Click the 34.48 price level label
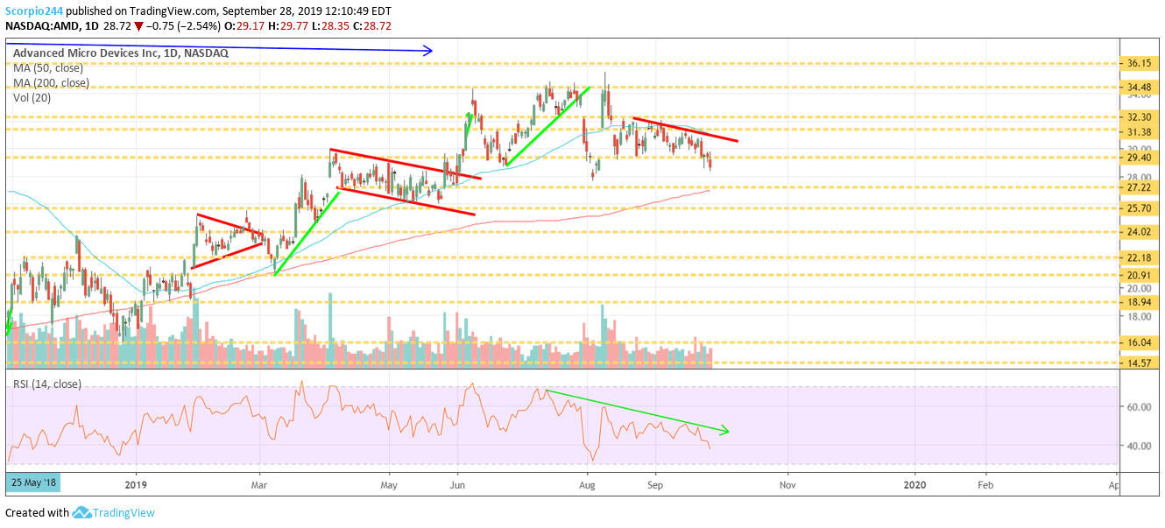 1137,88
